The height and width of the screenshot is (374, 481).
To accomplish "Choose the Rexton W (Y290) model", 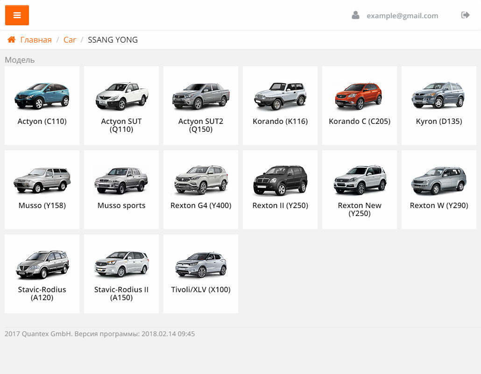I will (439, 189).
